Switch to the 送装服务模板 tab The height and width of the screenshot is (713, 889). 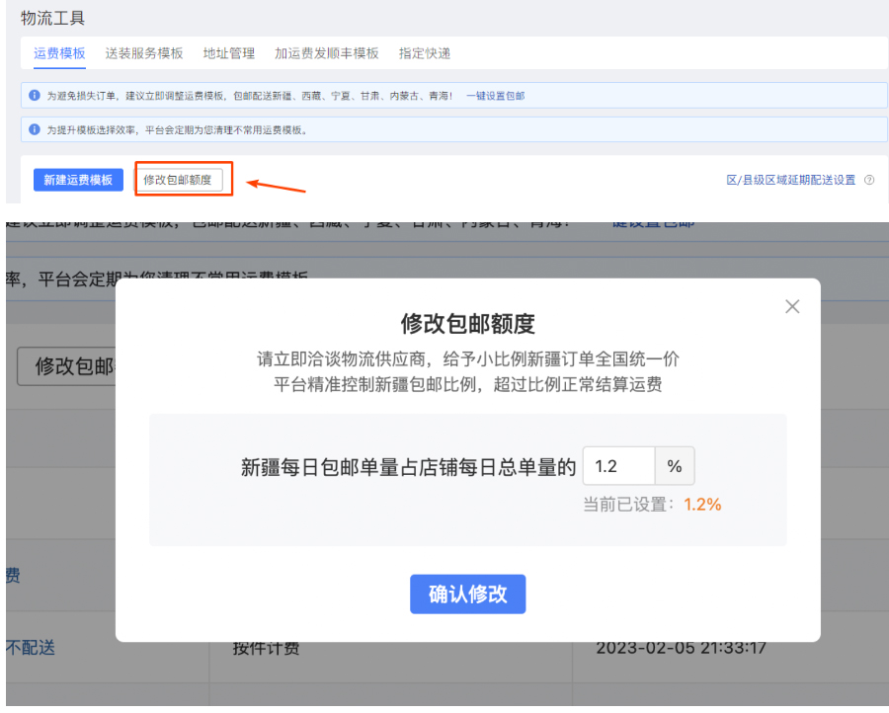(143, 53)
